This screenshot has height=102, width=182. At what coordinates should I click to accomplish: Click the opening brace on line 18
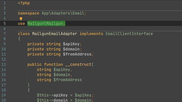pyautogui.click(x=28, y=90)
